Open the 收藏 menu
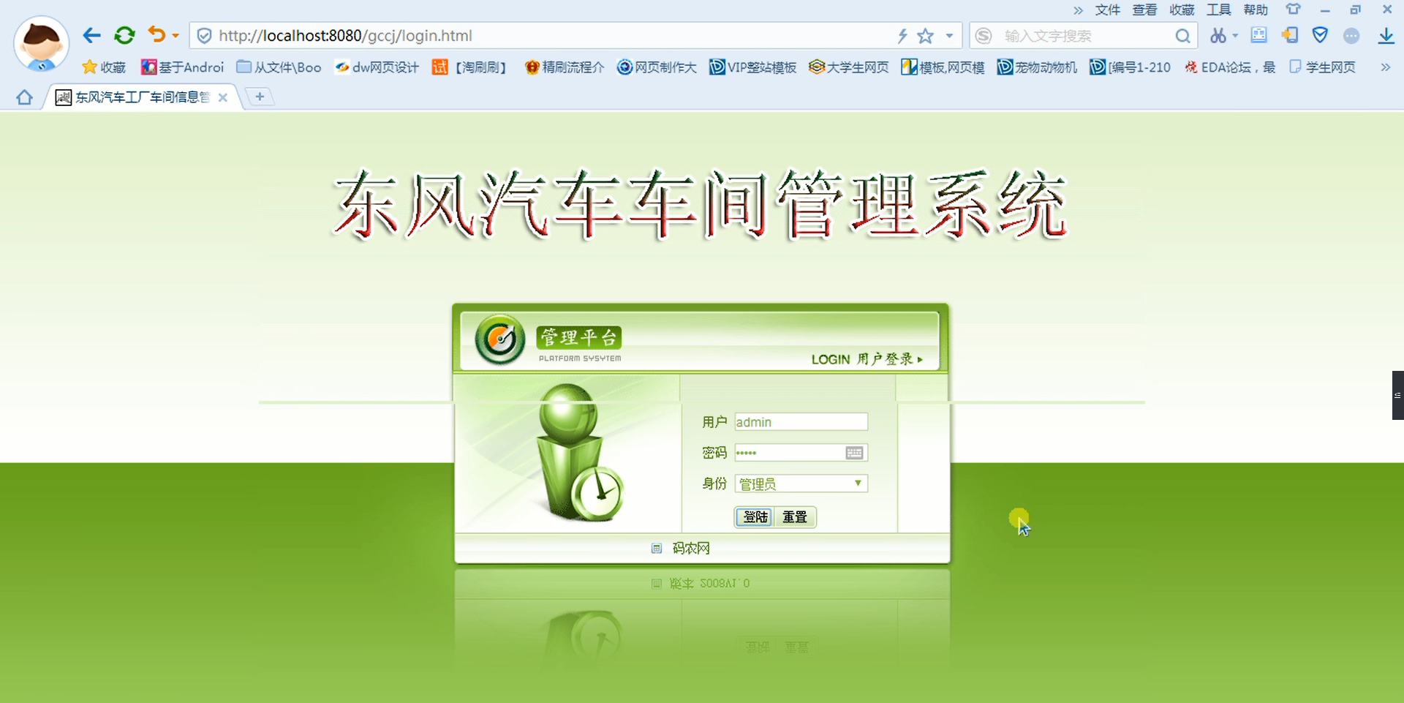Viewport: 1404px width, 703px height. [1182, 10]
